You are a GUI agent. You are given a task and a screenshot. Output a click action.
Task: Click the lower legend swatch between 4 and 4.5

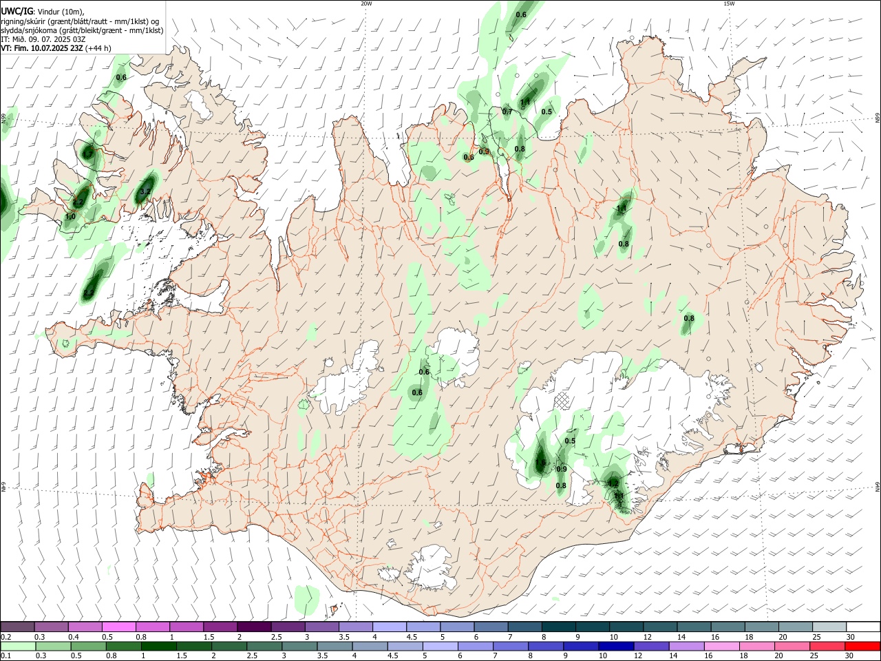point(370,646)
